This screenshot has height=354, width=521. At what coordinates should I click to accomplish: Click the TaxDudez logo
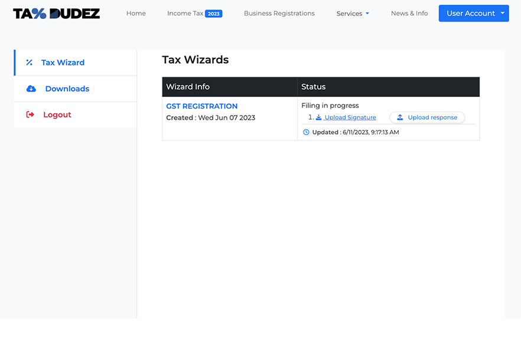pyautogui.click(x=57, y=14)
